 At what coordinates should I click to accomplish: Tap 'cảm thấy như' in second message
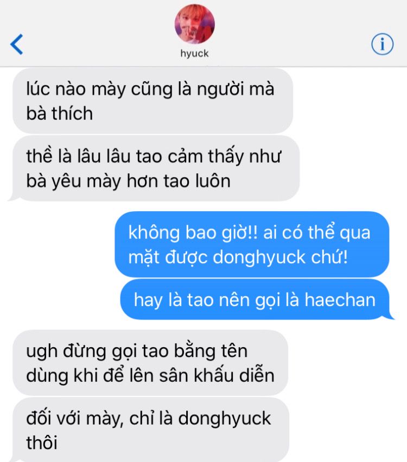[x=224, y=156]
